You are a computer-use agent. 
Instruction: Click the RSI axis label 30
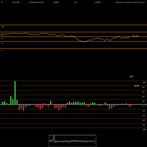pyautogui.click(x=2, y=43)
